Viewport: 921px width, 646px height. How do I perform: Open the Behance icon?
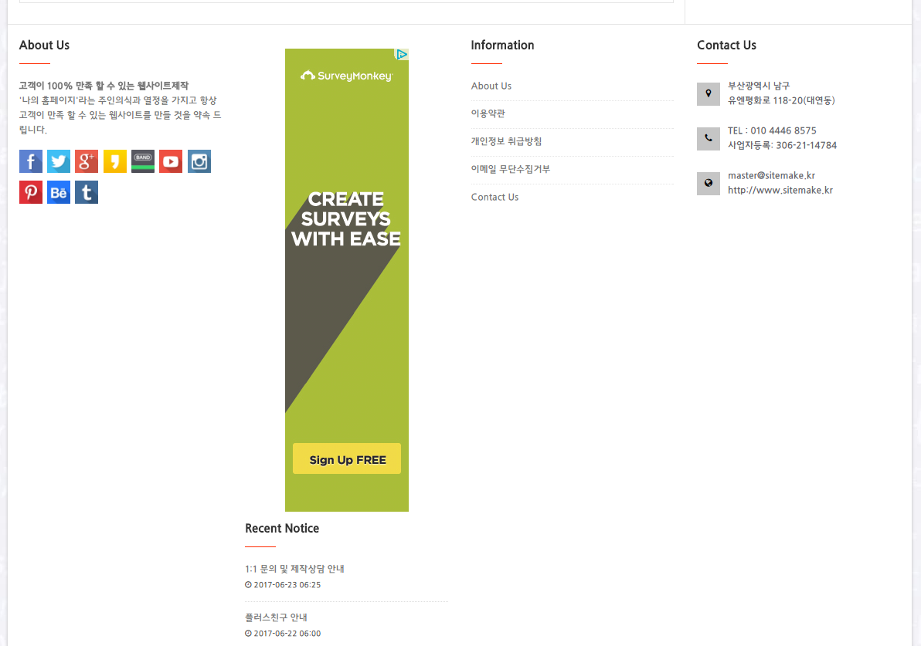pos(59,192)
